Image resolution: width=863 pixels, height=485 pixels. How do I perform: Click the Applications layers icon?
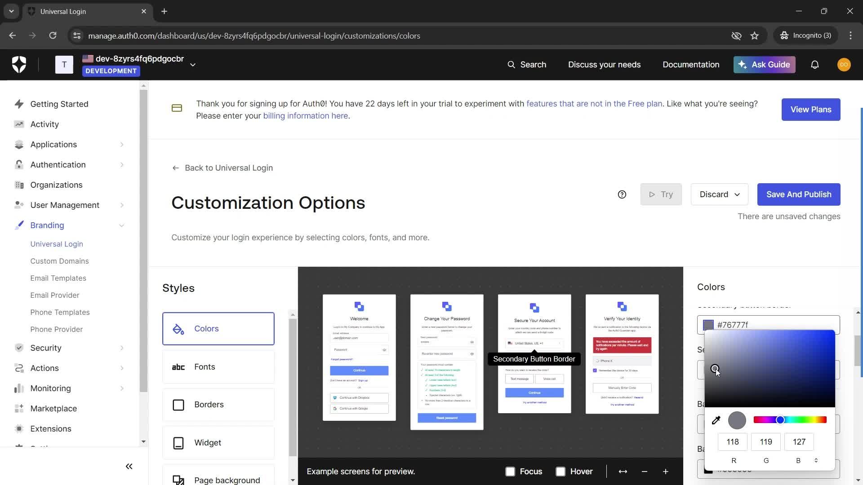[19, 145]
